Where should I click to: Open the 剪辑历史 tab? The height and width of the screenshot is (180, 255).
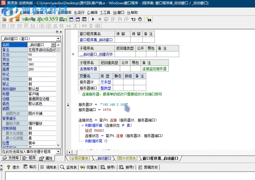point(148,167)
